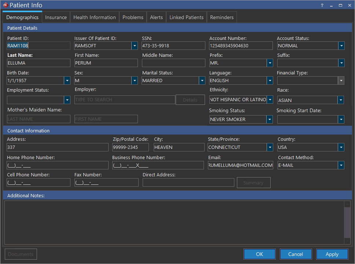Select the Alerts tab

[156, 17]
